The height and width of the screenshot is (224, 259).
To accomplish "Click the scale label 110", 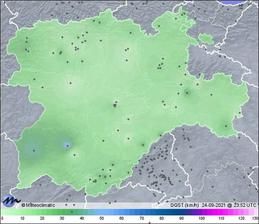I will [221, 218].
